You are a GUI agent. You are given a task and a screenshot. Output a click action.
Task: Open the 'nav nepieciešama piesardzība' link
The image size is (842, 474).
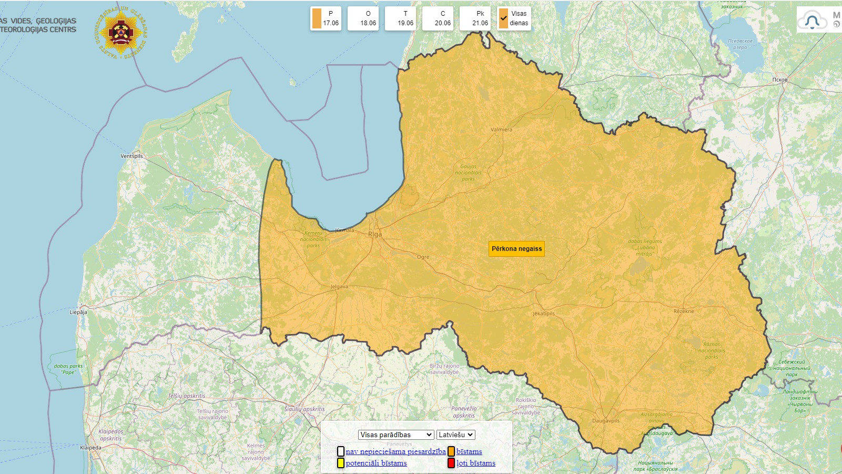tap(395, 451)
